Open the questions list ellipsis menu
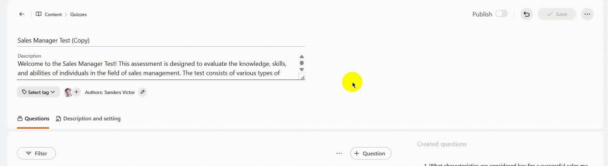 339,154
